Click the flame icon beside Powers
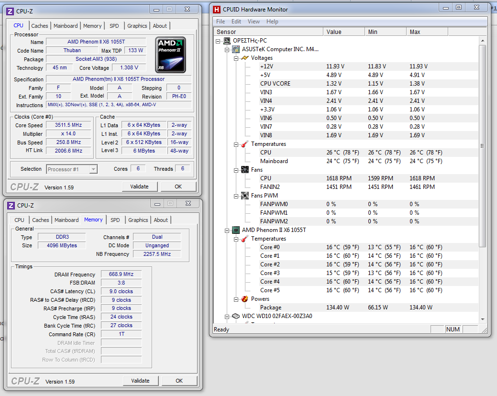The width and height of the screenshot is (497, 396). pyautogui.click(x=245, y=299)
